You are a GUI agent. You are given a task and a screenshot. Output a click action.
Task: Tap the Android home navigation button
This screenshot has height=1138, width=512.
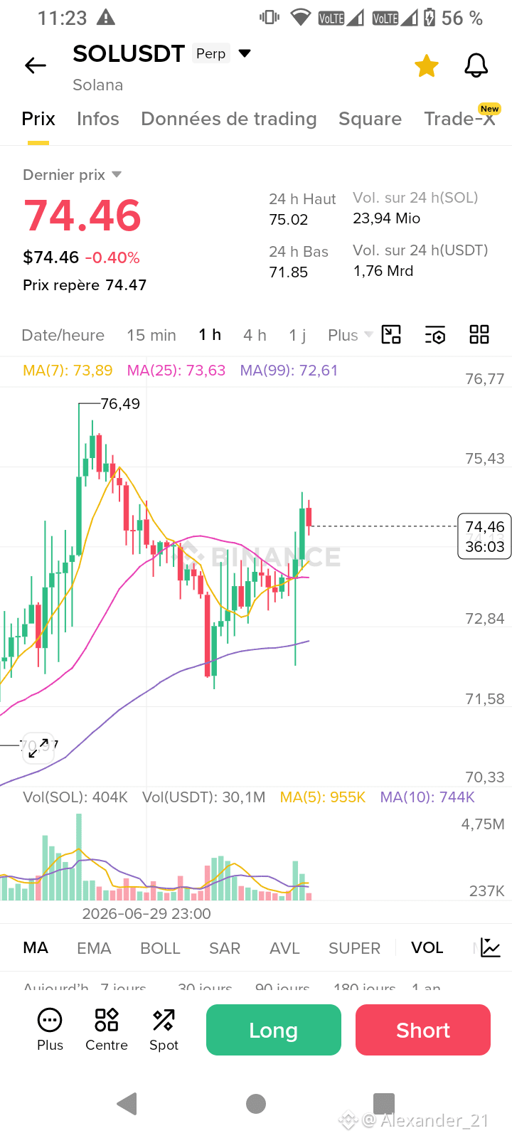pos(256,1104)
